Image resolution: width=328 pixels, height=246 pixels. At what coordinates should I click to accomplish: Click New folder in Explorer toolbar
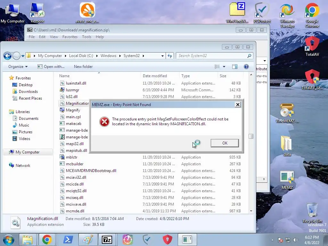83,67
